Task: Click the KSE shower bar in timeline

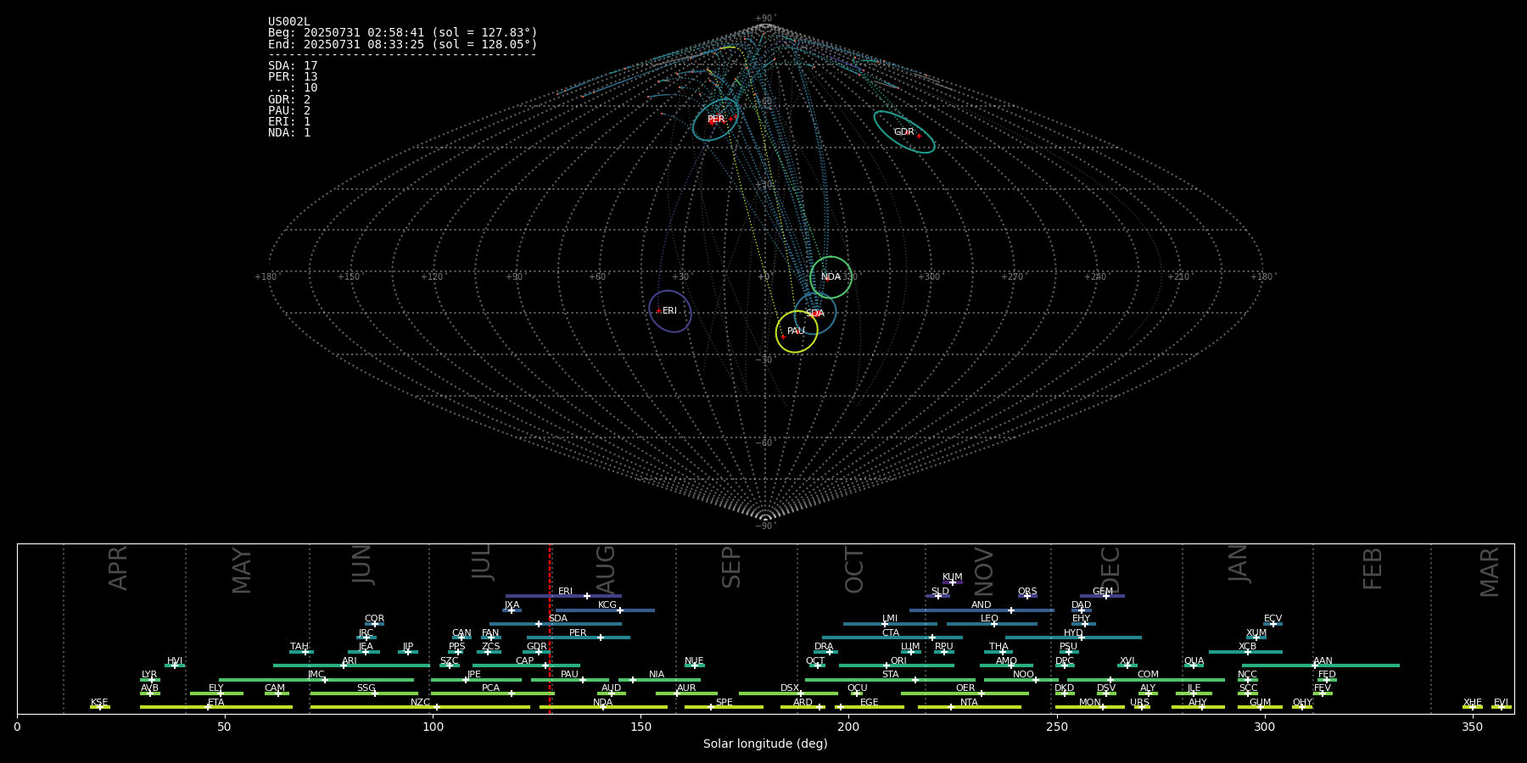Action: coord(100,707)
